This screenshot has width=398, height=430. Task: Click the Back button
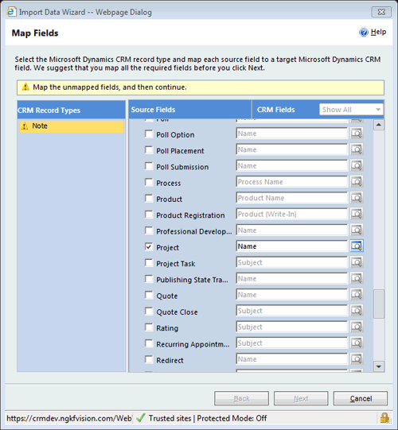(241, 398)
